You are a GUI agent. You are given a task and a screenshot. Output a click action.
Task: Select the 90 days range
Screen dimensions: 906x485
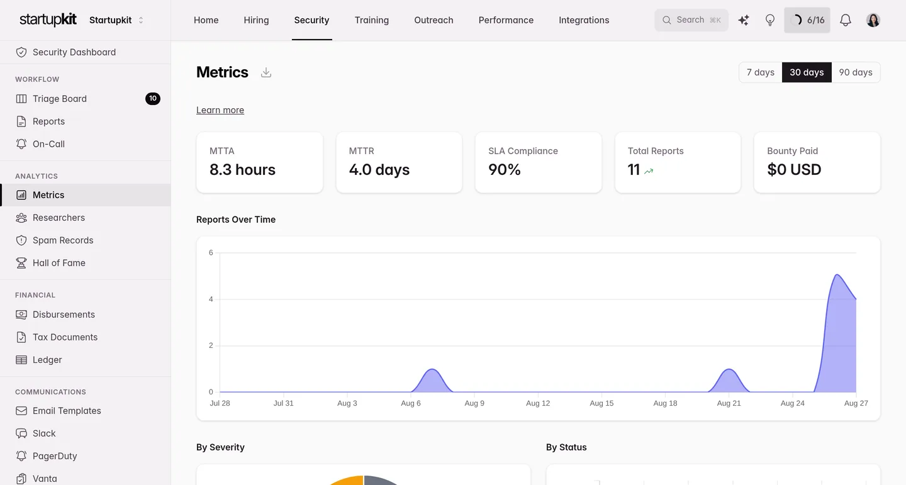pyautogui.click(x=856, y=72)
